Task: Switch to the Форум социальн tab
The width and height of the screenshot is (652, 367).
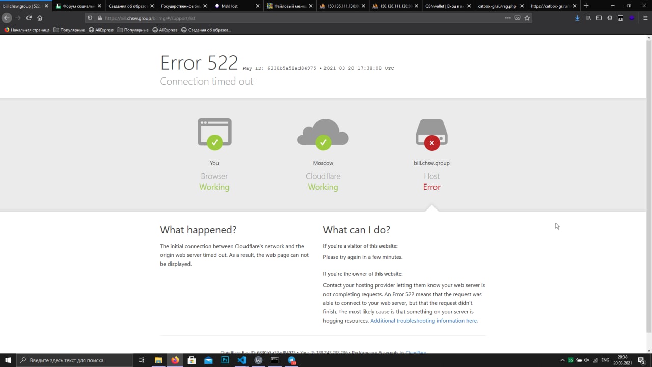Action: [78, 6]
